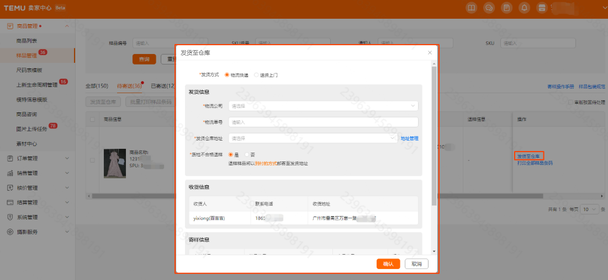Tick the checkbox beside the dress product row
This screenshot has width=608, height=280.
(92, 160)
